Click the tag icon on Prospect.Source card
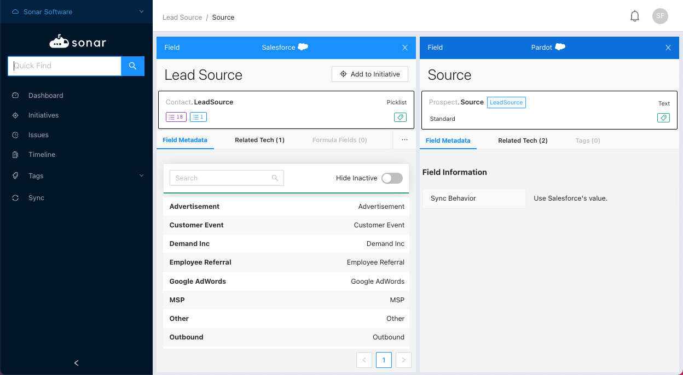Image resolution: width=683 pixels, height=375 pixels. (663, 118)
